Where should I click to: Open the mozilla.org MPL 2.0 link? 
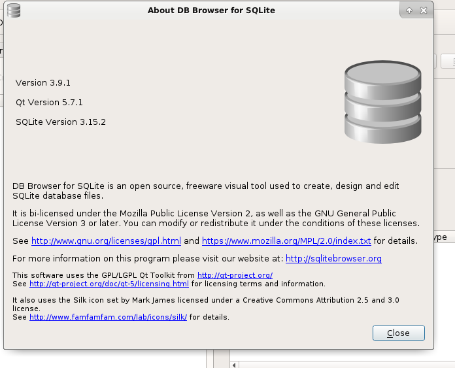coord(286,241)
